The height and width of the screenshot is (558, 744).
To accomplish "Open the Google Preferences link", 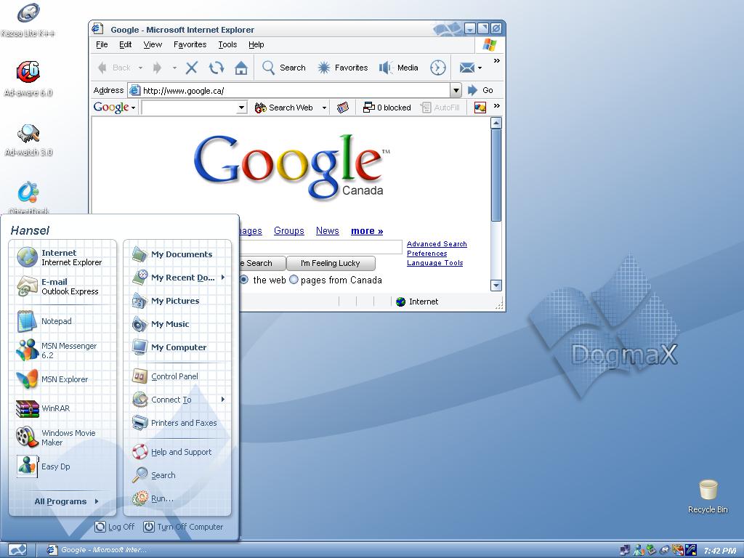I will click(426, 254).
